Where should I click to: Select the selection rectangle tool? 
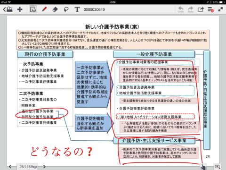33,9
